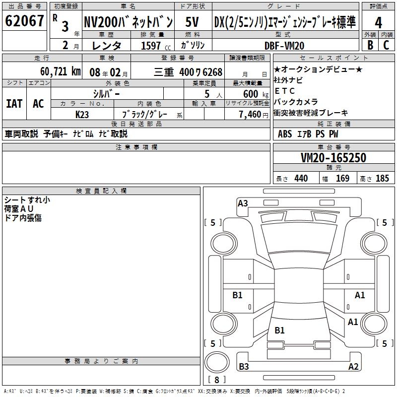397x397 pixels.
Task: Click the door shape value 5V
Action: pyautogui.click(x=192, y=22)
